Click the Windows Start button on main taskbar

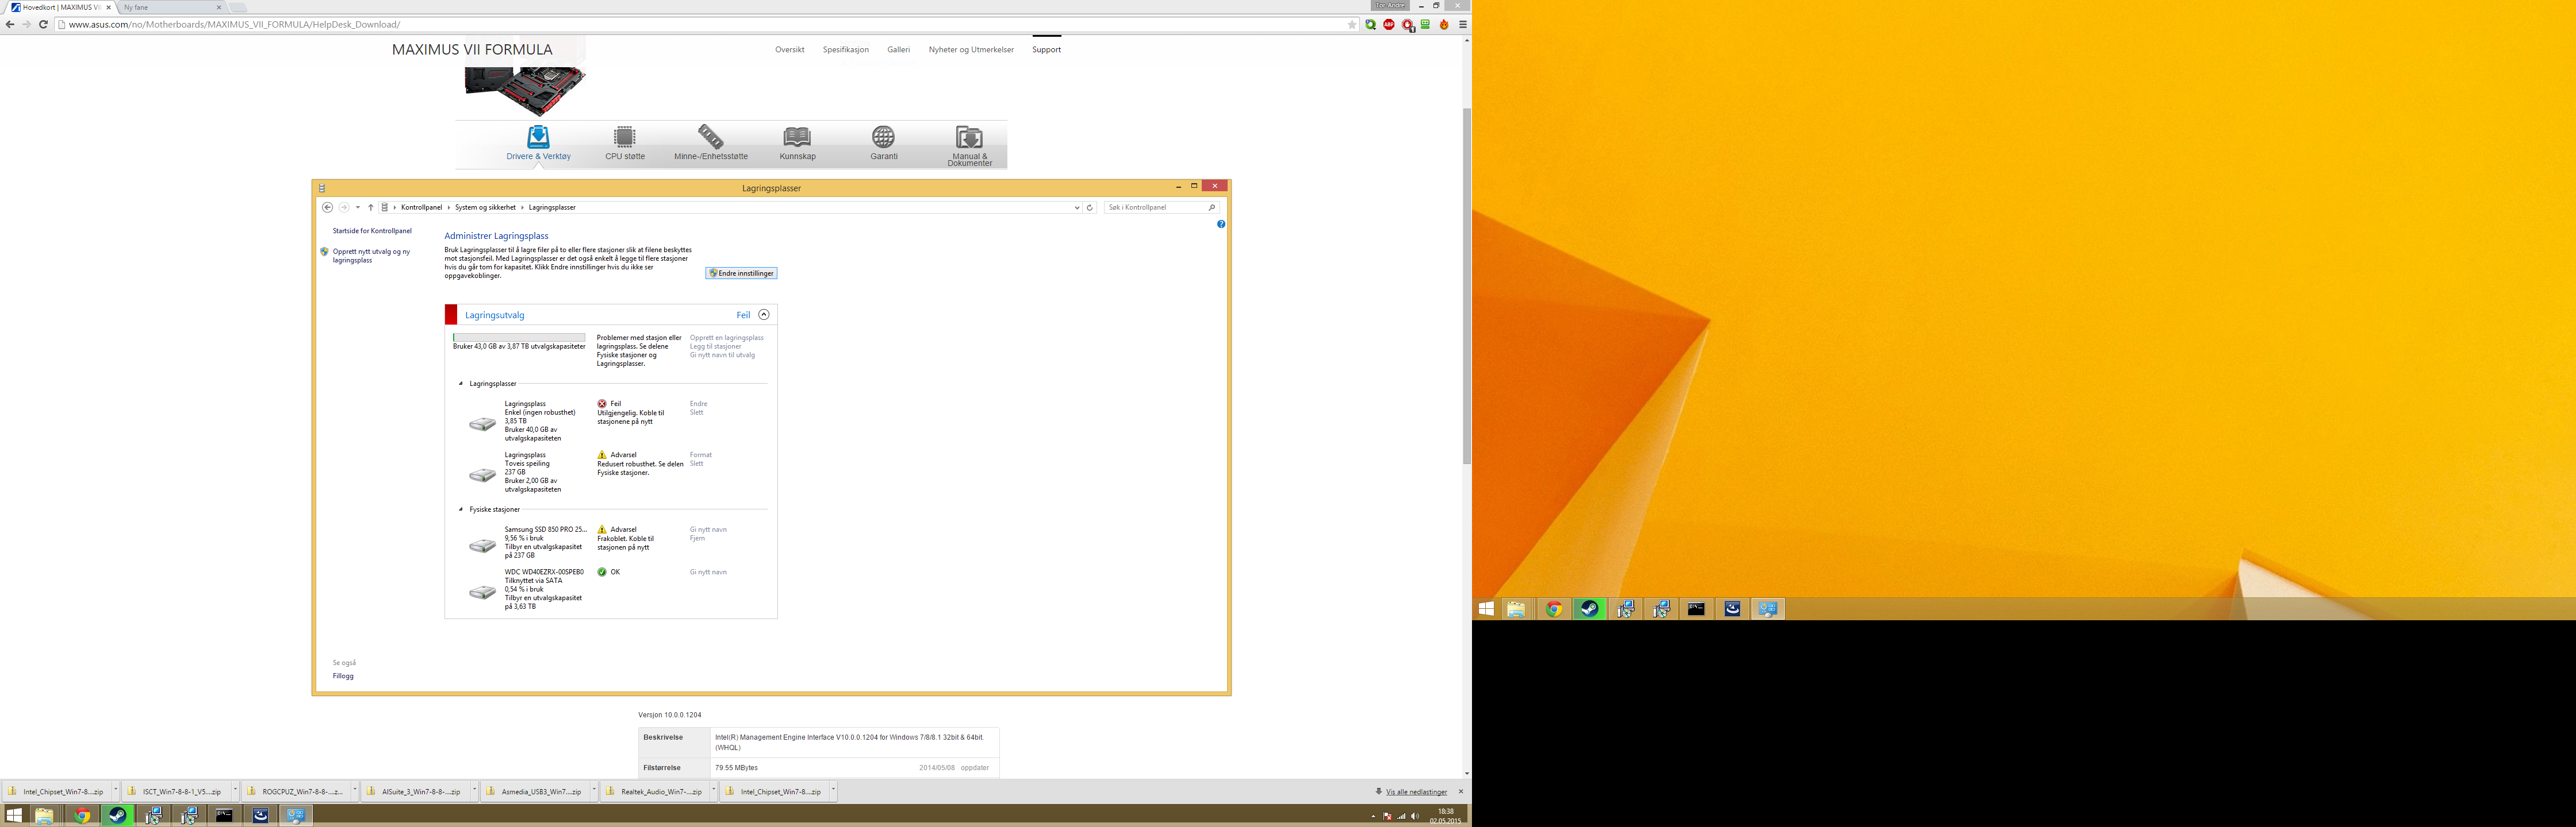click(x=14, y=815)
